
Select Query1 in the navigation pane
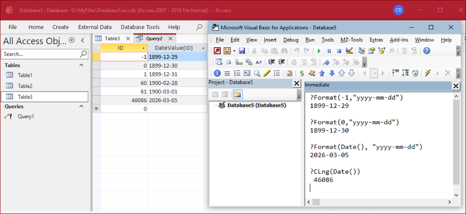click(26, 117)
